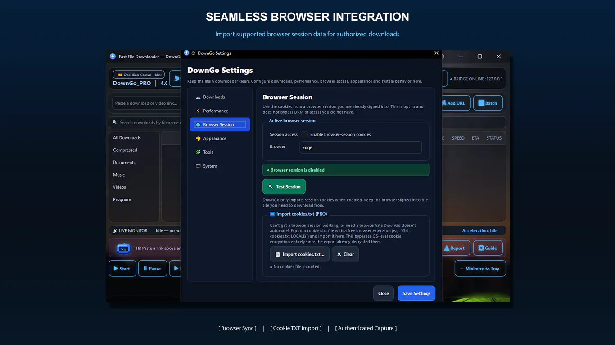Enable browser-session cookies checkbox

click(305, 134)
